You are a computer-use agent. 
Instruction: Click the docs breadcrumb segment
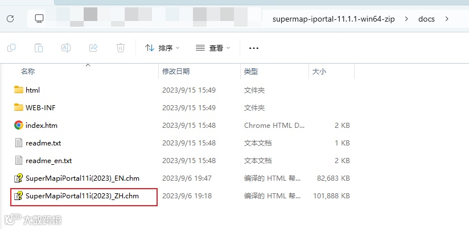tap(426, 19)
